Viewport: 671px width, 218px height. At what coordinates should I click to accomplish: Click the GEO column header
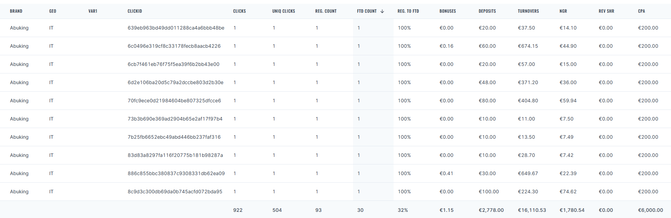point(53,11)
